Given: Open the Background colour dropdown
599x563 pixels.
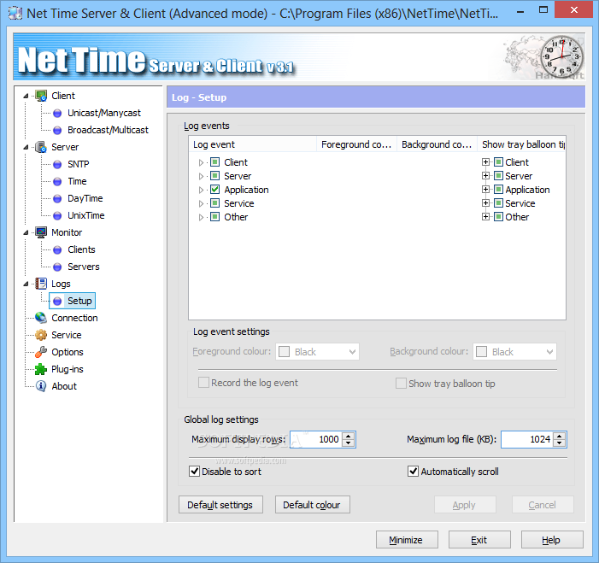Looking at the screenshot, I should (x=515, y=352).
